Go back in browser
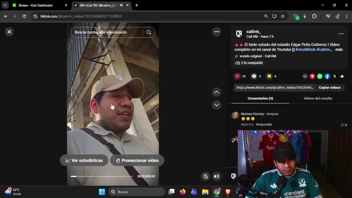The height and width of the screenshot is (198, 352). pyautogui.click(x=6, y=16)
